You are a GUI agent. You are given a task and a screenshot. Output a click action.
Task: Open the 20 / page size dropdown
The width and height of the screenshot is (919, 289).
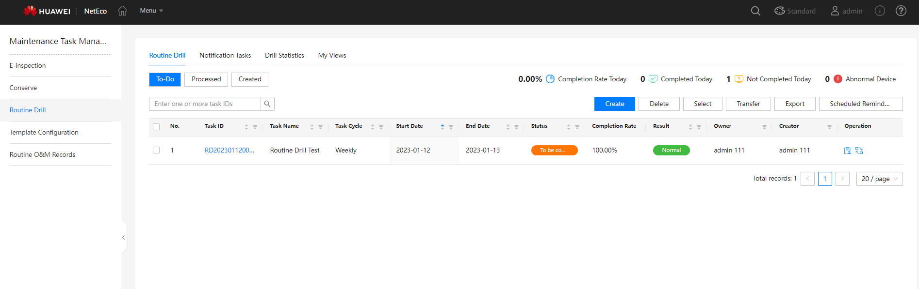pyautogui.click(x=879, y=179)
